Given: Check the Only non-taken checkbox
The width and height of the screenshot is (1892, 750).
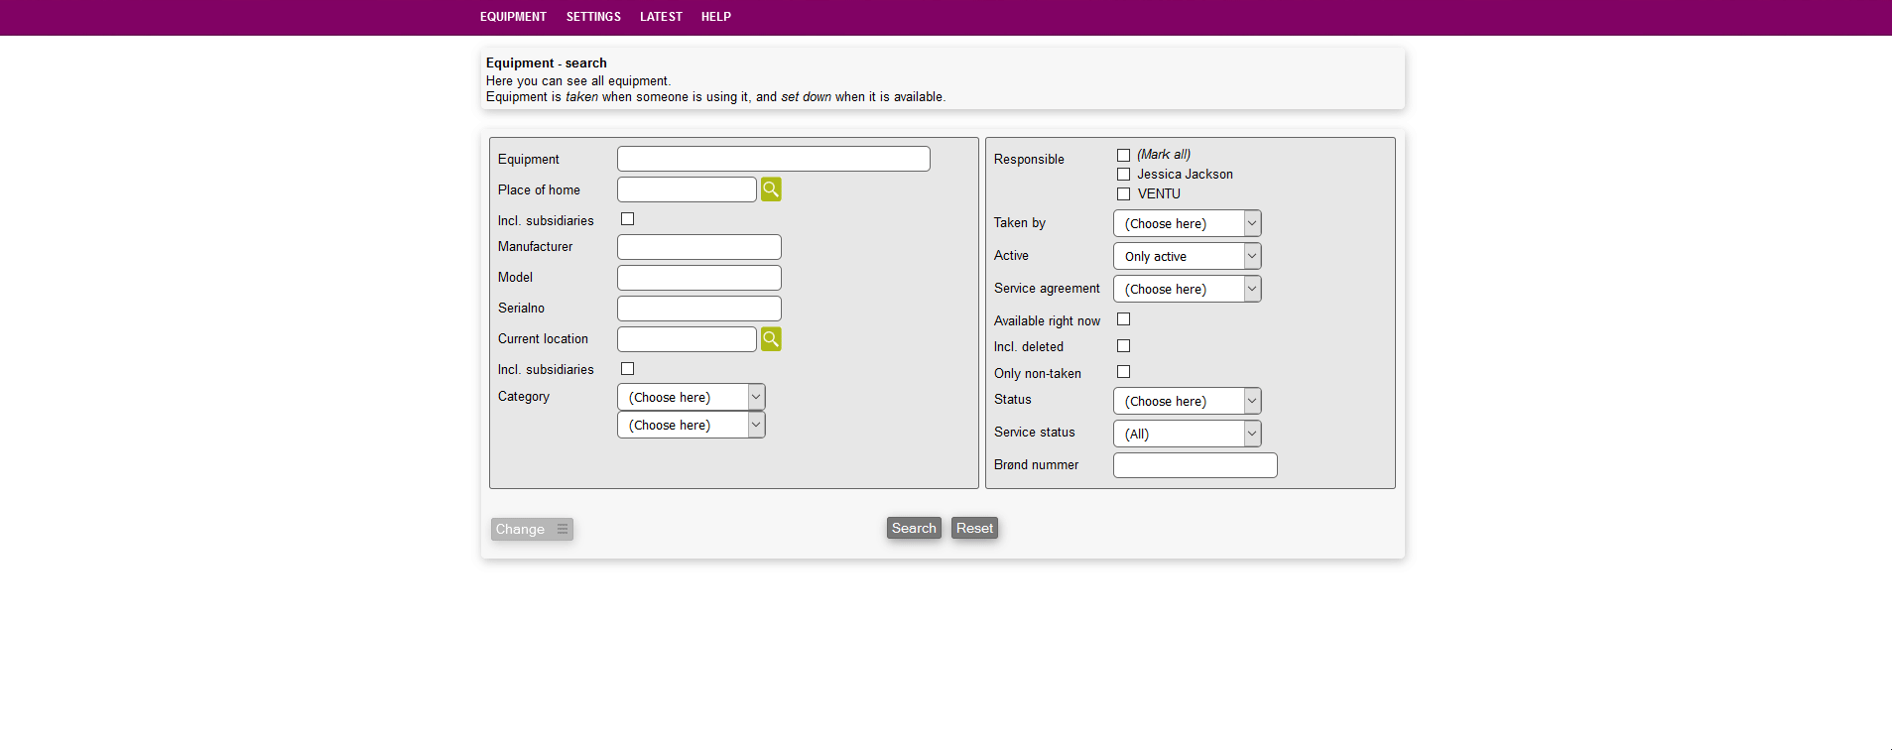Looking at the screenshot, I should pos(1123,372).
